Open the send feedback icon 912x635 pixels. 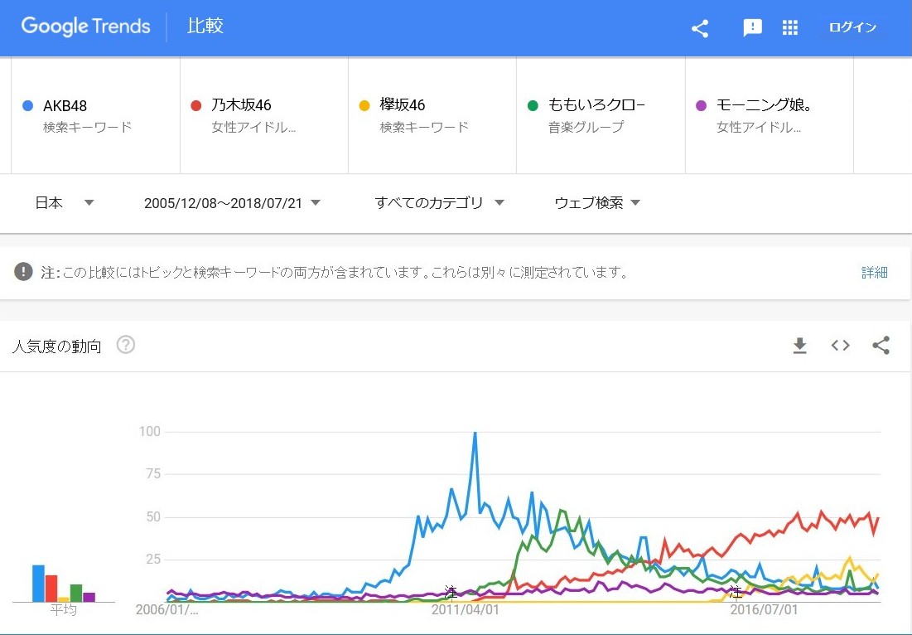click(752, 28)
